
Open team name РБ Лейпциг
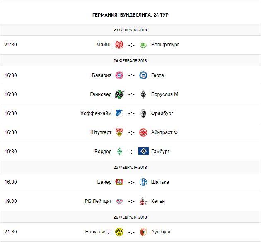point(98,201)
